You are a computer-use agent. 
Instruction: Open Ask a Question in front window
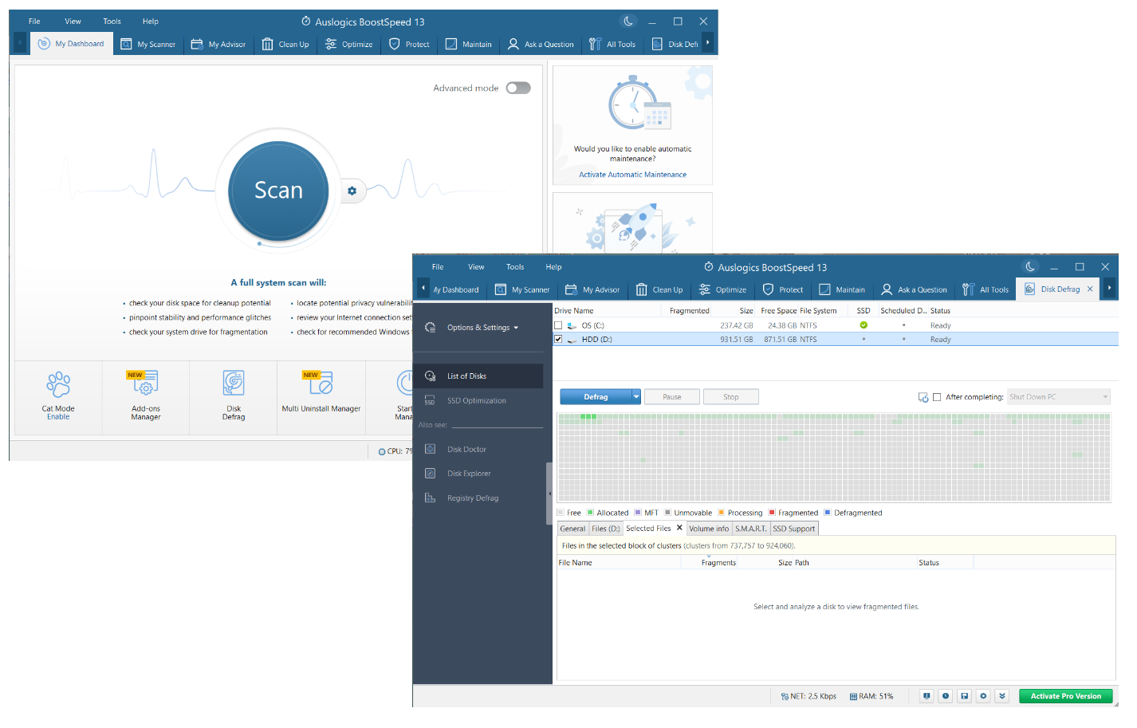click(915, 289)
